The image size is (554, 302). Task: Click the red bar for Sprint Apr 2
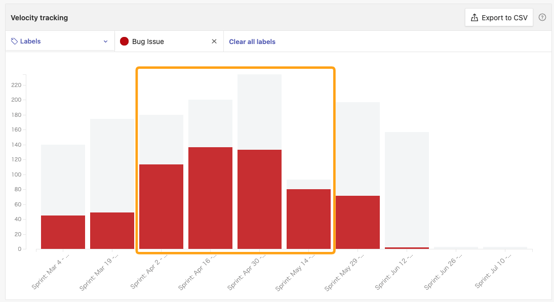click(x=161, y=206)
